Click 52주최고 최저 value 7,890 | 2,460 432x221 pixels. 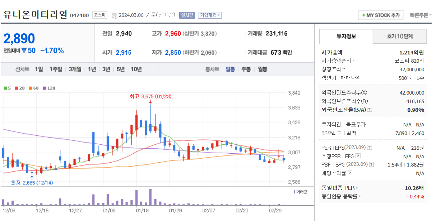pyautogui.click(x=409, y=133)
